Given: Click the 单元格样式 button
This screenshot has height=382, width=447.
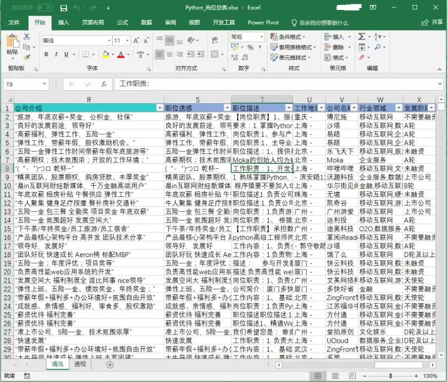Looking at the screenshot, I should [291, 58].
